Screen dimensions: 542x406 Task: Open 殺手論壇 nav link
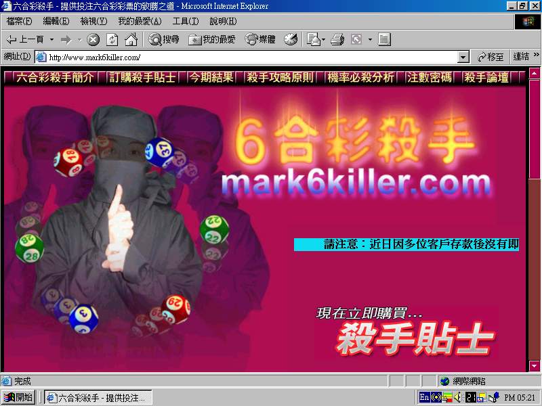(x=486, y=77)
